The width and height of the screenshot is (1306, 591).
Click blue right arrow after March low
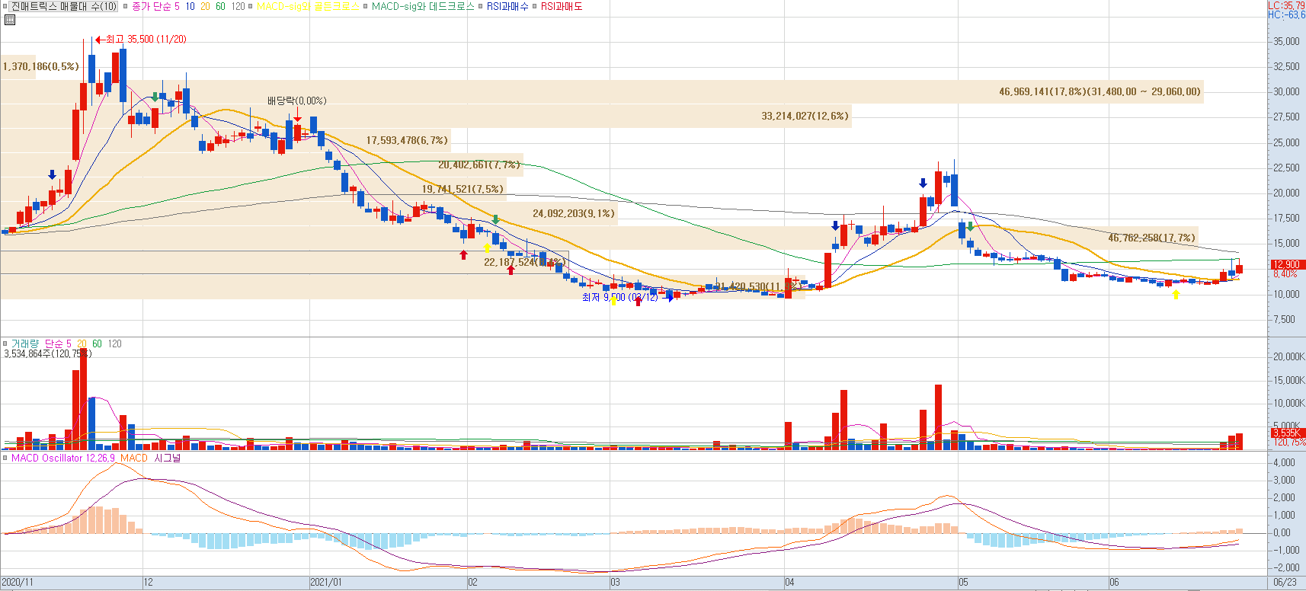pos(670,298)
